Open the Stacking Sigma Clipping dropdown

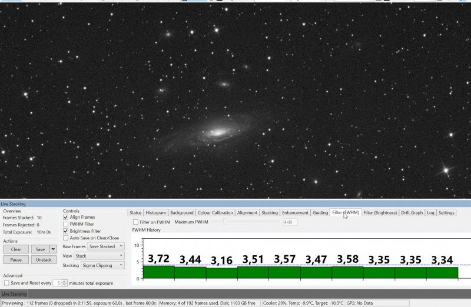pos(102,266)
